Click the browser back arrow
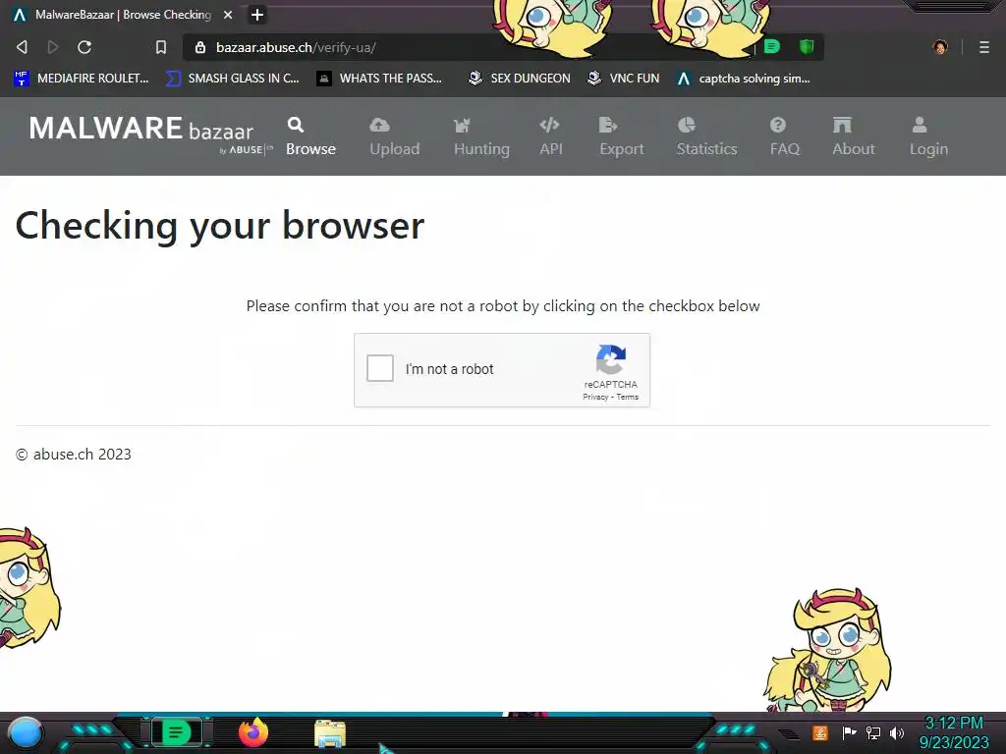Image resolution: width=1006 pixels, height=754 pixels. click(x=22, y=47)
